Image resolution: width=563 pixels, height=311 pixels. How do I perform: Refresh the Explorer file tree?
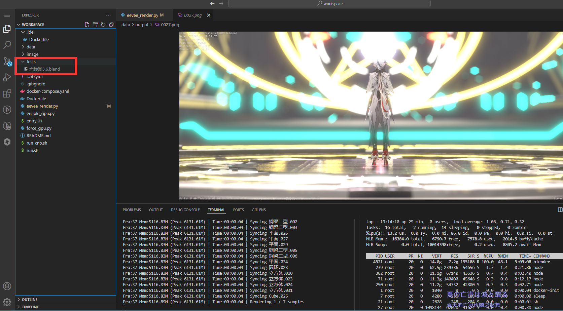pos(103,25)
